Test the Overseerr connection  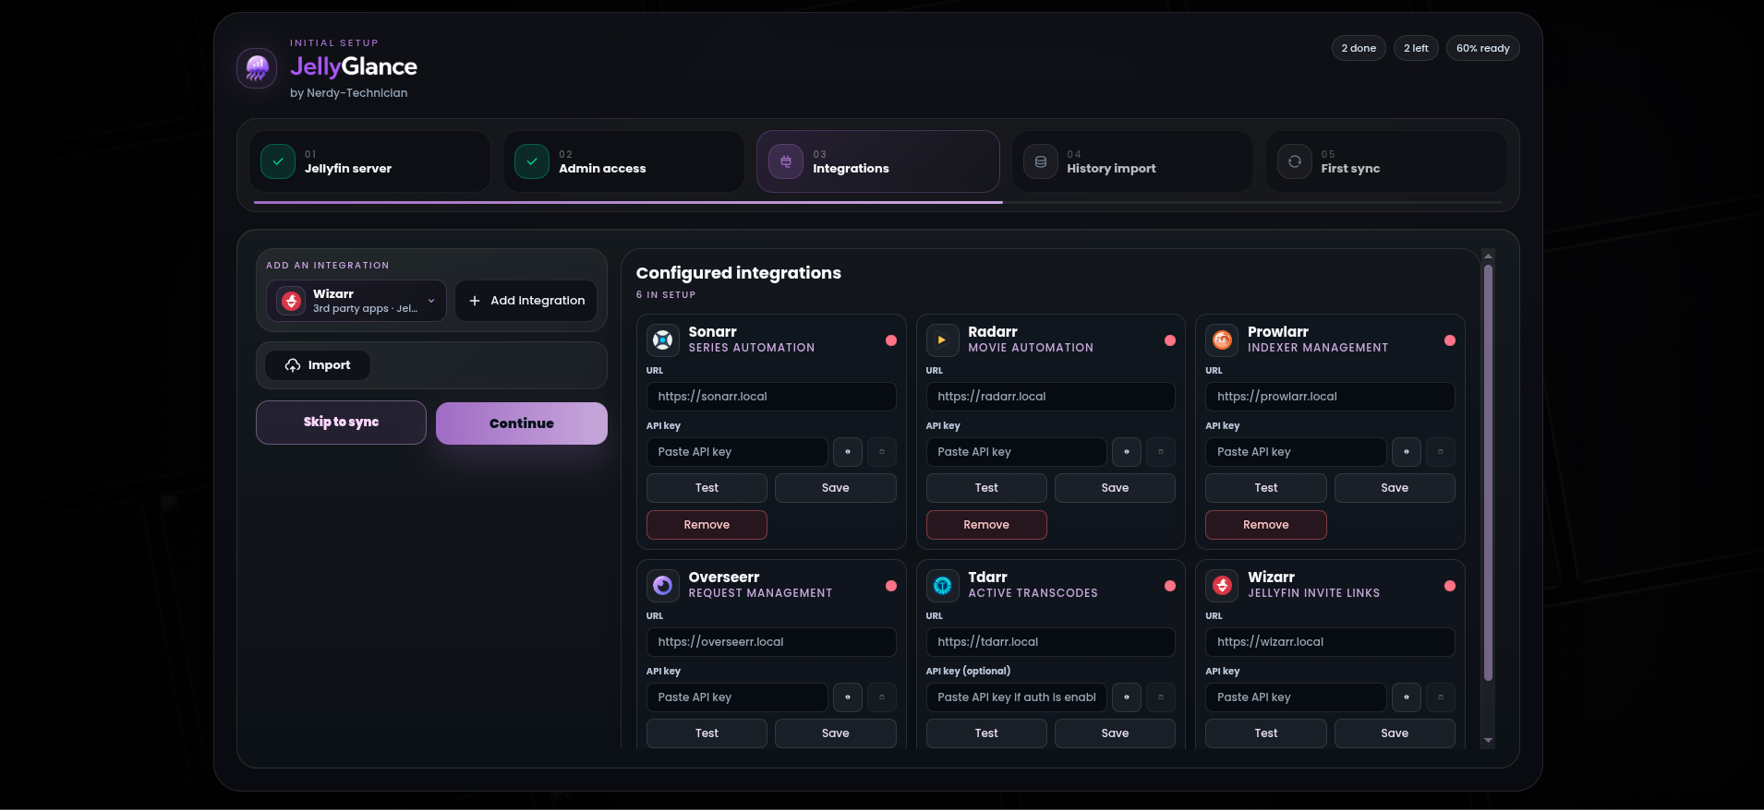[707, 733]
